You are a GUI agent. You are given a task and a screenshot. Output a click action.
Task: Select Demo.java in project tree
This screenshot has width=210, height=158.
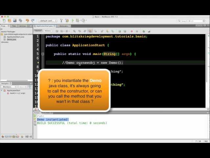click(x=11, y=39)
